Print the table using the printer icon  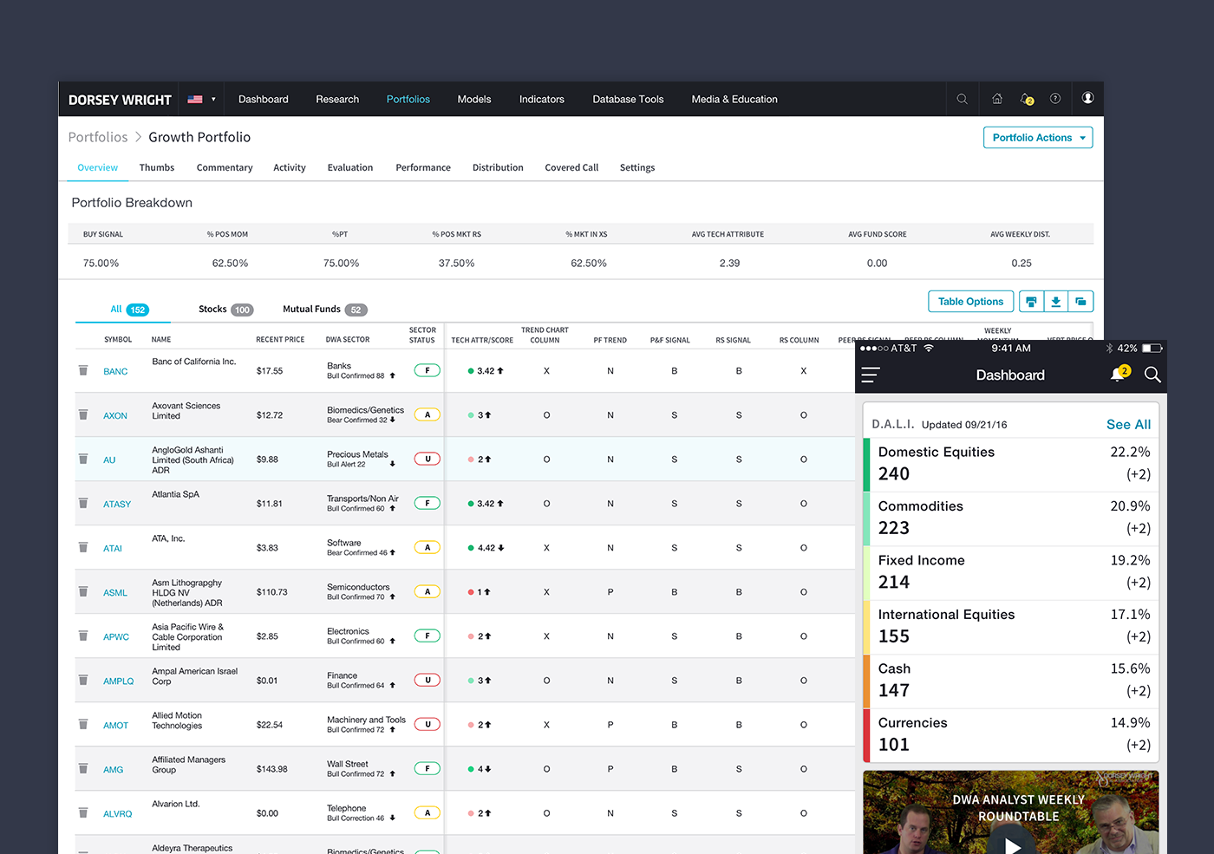point(1031,302)
